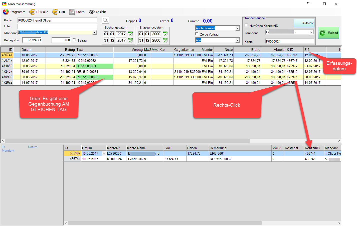Click the FiBu alle euro icon

pos(32,12)
